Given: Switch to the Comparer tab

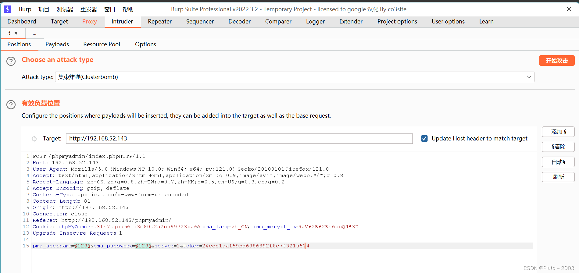Looking at the screenshot, I should point(278,22).
